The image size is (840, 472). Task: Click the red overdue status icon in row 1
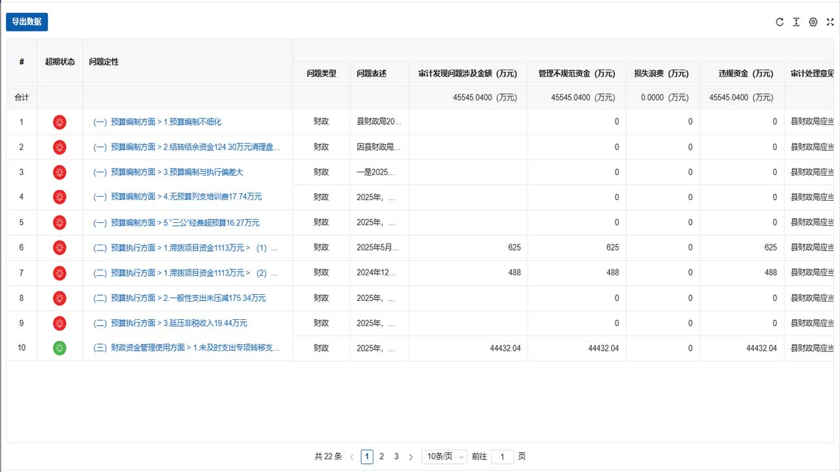(x=60, y=122)
